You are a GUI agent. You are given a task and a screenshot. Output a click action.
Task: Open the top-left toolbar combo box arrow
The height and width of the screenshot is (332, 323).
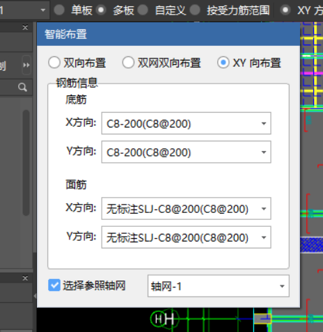pos(43,10)
